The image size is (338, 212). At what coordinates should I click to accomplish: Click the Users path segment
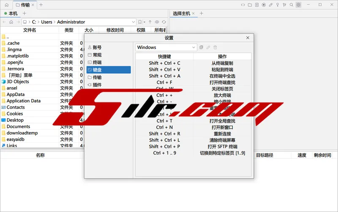46,22
